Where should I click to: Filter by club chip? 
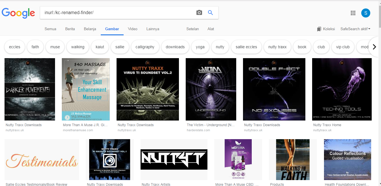[321, 47]
